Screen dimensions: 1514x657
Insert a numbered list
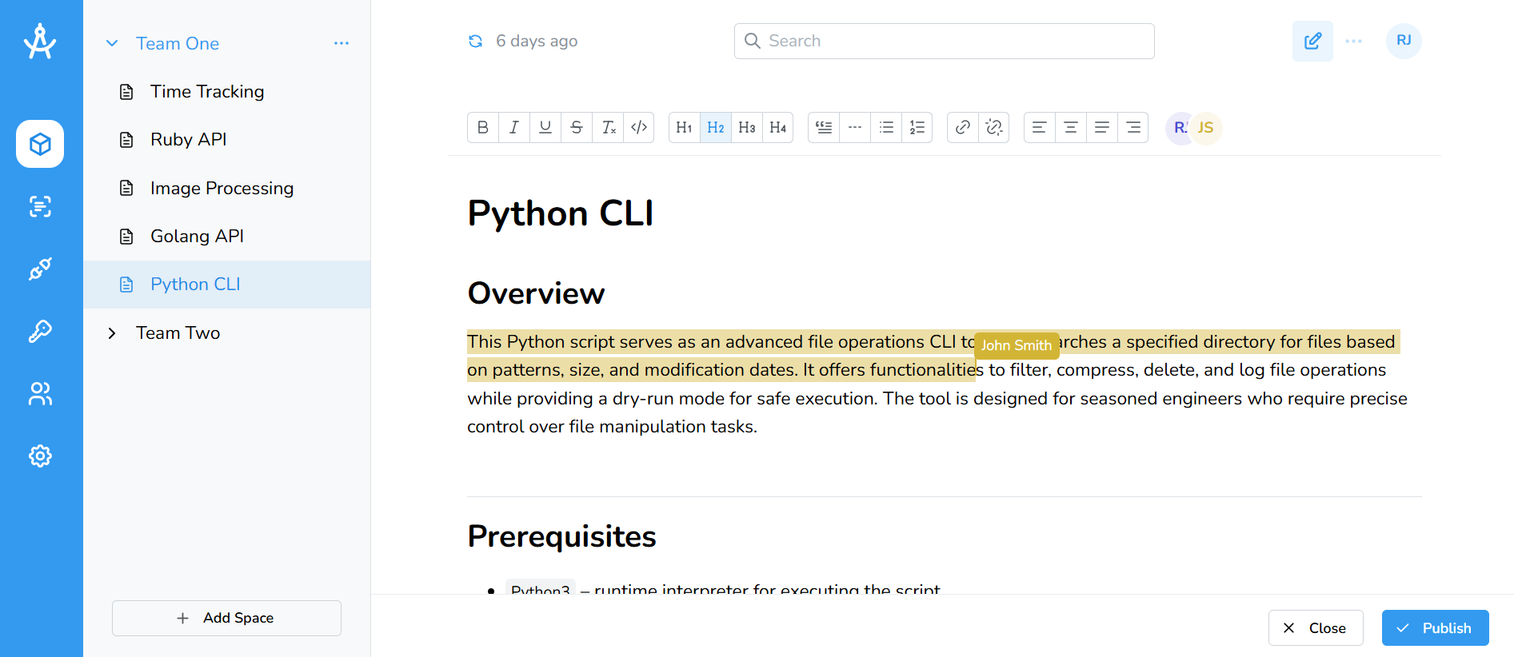point(917,127)
